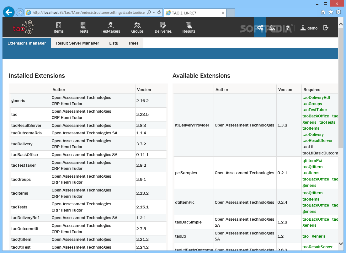Open the Tests section
Screen dimensions: 346x253
coord(83,28)
